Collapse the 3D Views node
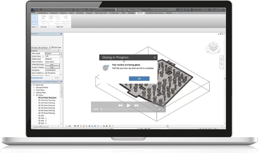The height and width of the screenshot is (153, 258). [x=34, y=95]
